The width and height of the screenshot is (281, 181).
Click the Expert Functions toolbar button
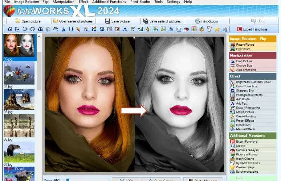coord(252,29)
